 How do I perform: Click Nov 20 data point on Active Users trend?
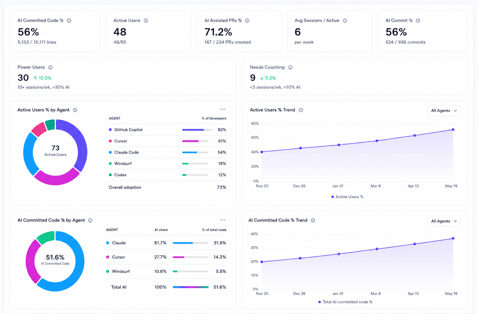click(x=262, y=152)
